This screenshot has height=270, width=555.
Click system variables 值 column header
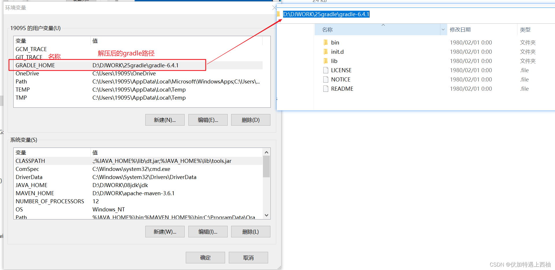pos(177,152)
